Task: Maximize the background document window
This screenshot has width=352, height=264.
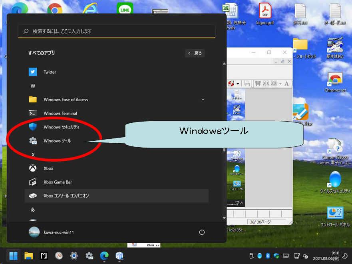Action: click(x=269, y=52)
